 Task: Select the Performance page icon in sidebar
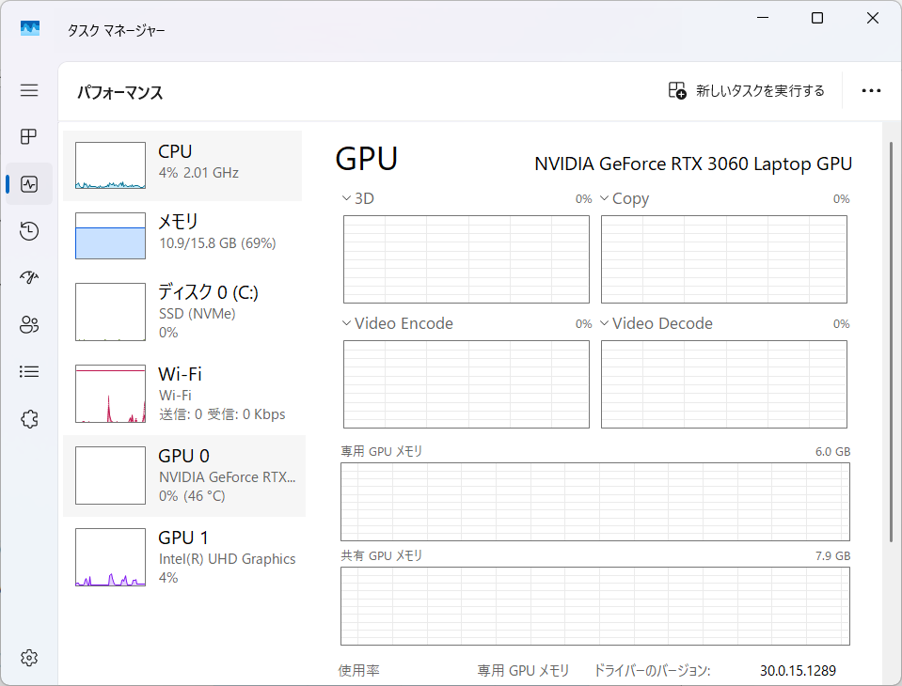(x=29, y=184)
